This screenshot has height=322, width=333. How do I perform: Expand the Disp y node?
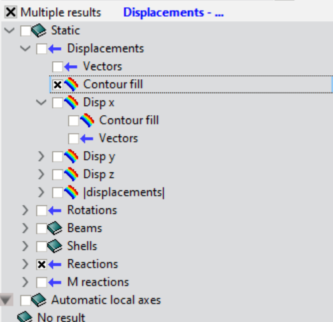click(x=41, y=156)
